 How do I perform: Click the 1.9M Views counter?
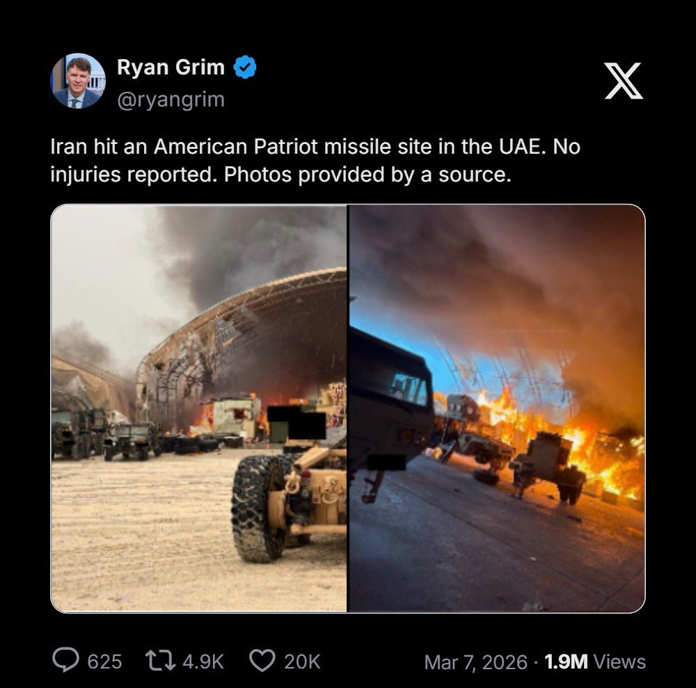click(595, 662)
